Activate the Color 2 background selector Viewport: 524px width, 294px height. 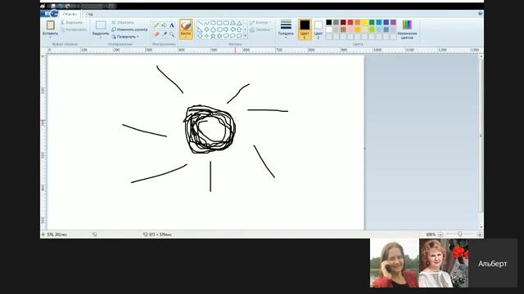point(318,29)
